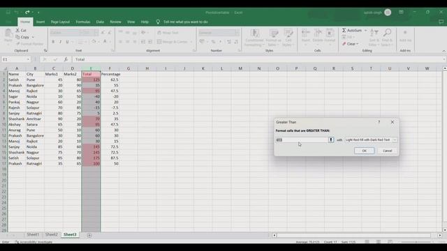Switch to Sheet1 tab
The image size is (447, 251).
[x=33, y=234]
